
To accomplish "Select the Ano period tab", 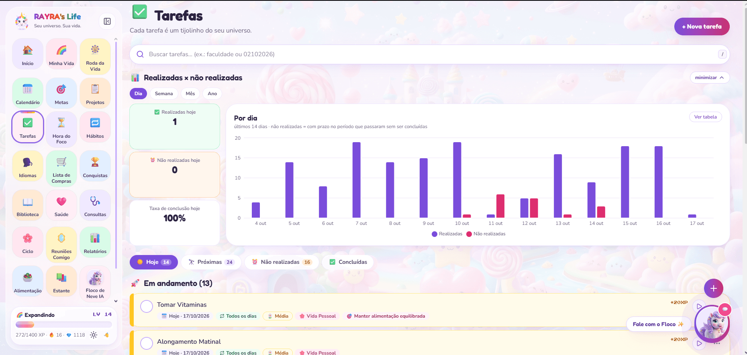I will click(212, 94).
